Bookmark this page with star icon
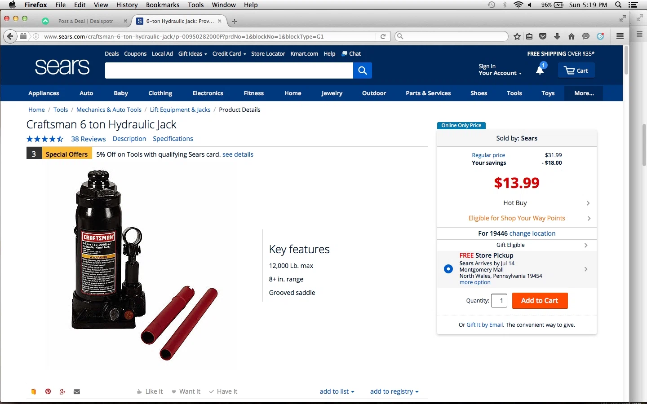This screenshot has height=404, width=647. point(517,36)
